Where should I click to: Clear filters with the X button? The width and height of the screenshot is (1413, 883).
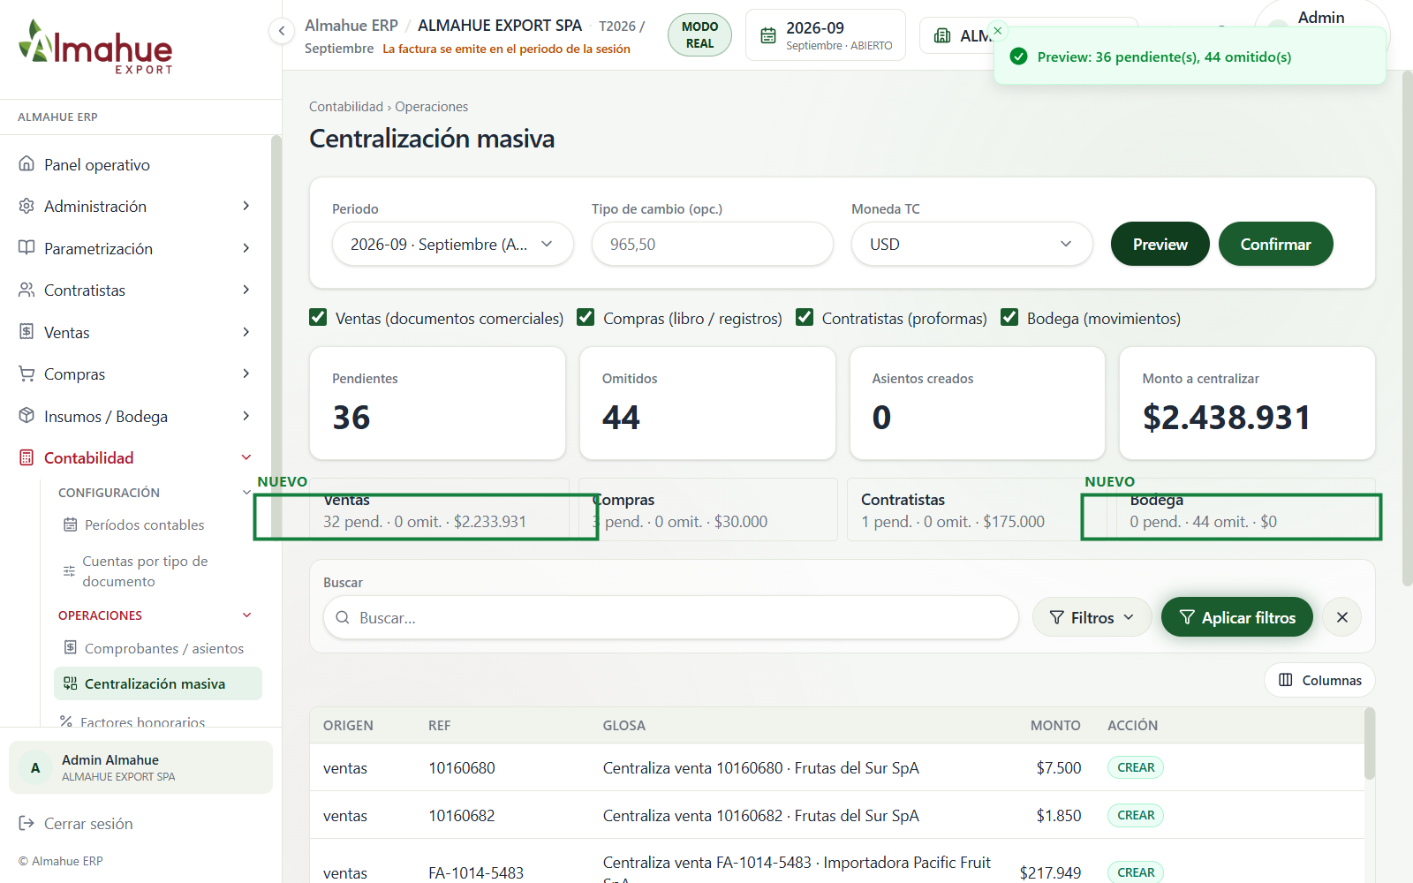point(1342,617)
